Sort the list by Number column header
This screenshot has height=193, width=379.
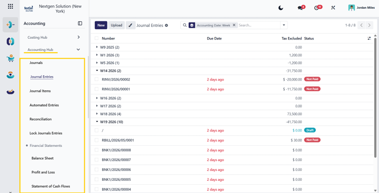click(108, 38)
